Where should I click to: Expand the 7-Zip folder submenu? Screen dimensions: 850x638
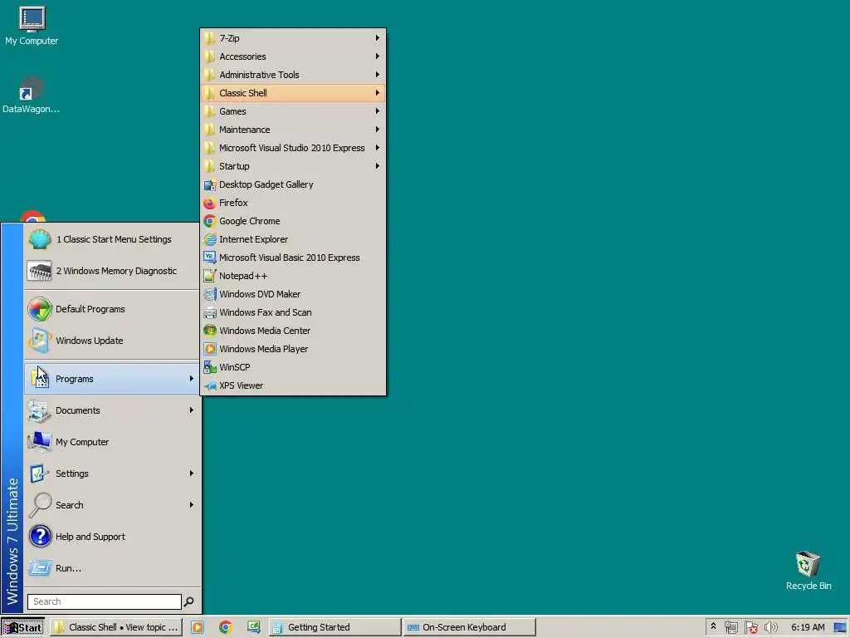293,38
